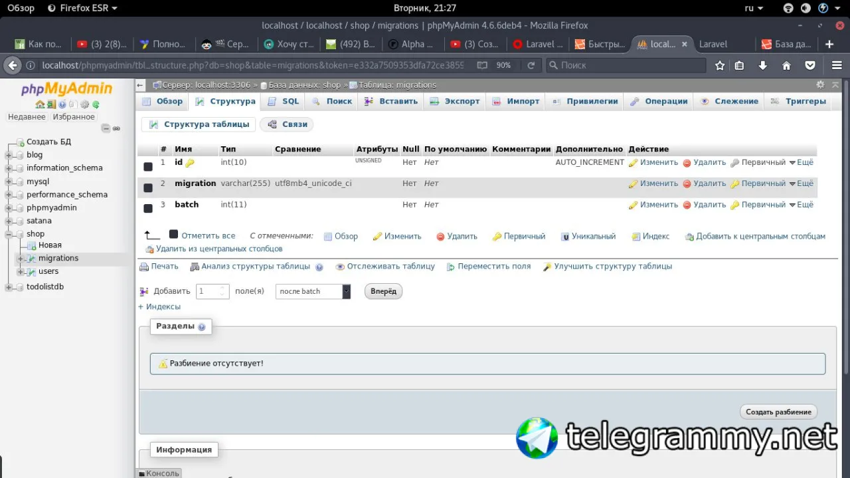The height and width of the screenshot is (478, 850).
Task: Click the logout icon beside home icon
Action: point(50,104)
